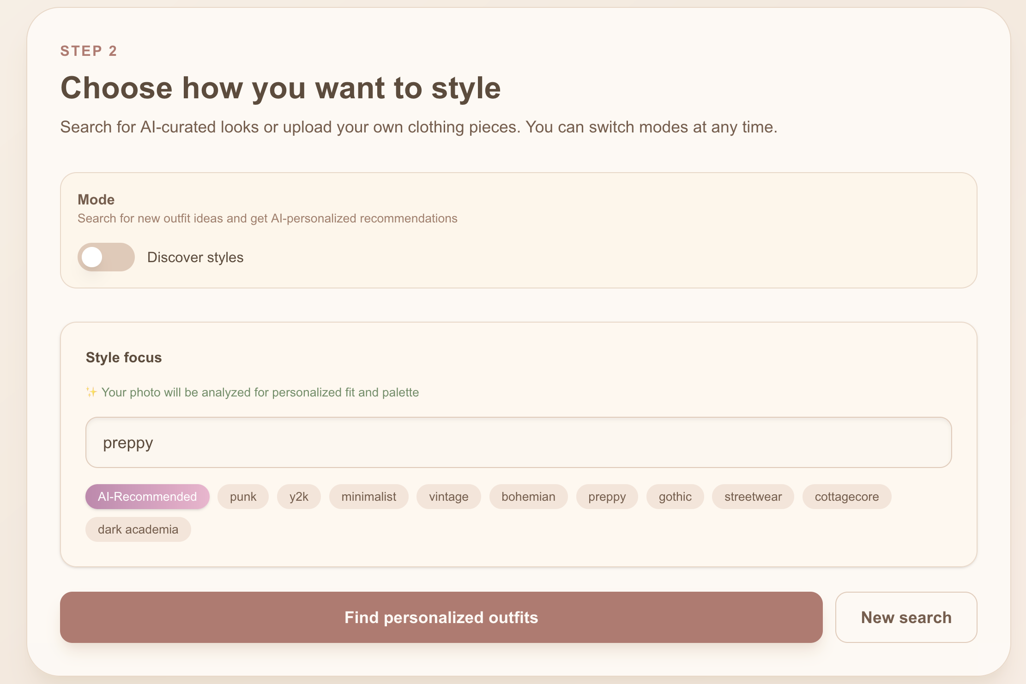Pick the y2k style chip
The image size is (1026, 684).
299,497
